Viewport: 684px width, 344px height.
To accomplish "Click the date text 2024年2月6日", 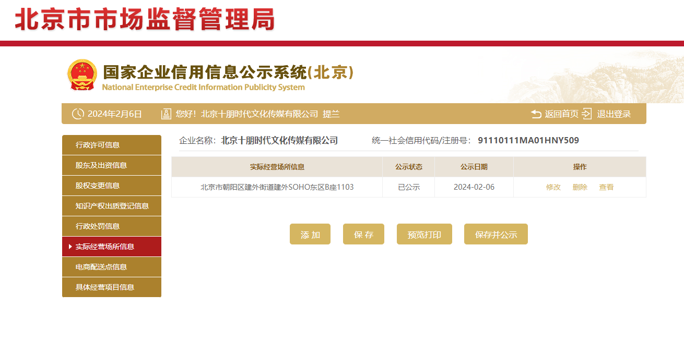I will tap(115, 114).
